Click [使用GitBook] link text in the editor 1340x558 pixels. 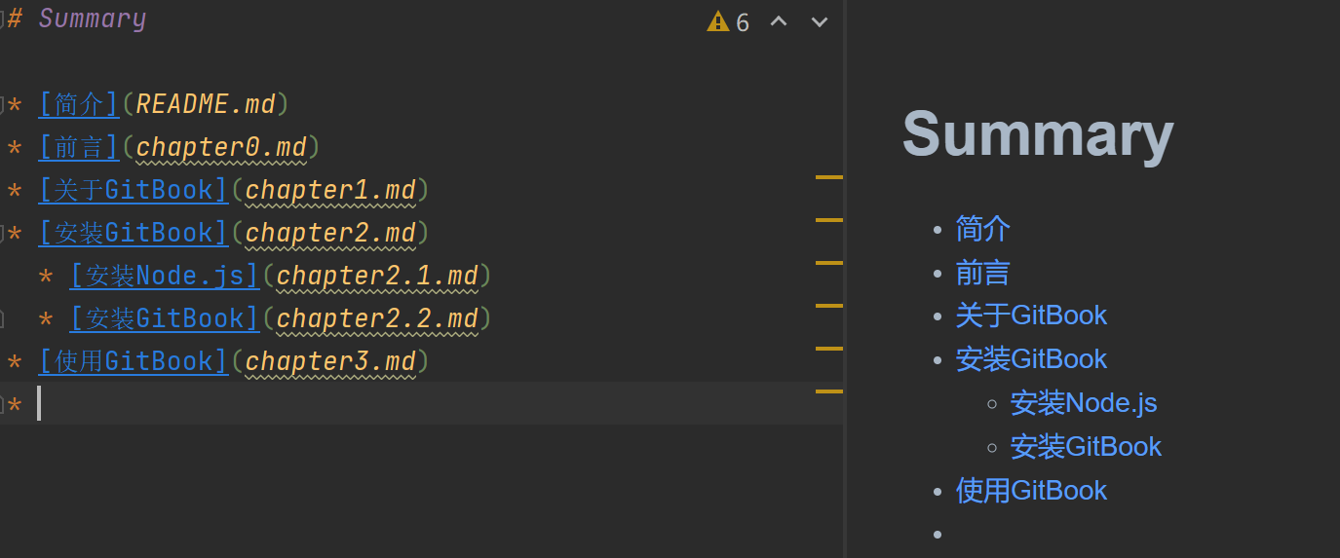tap(134, 361)
